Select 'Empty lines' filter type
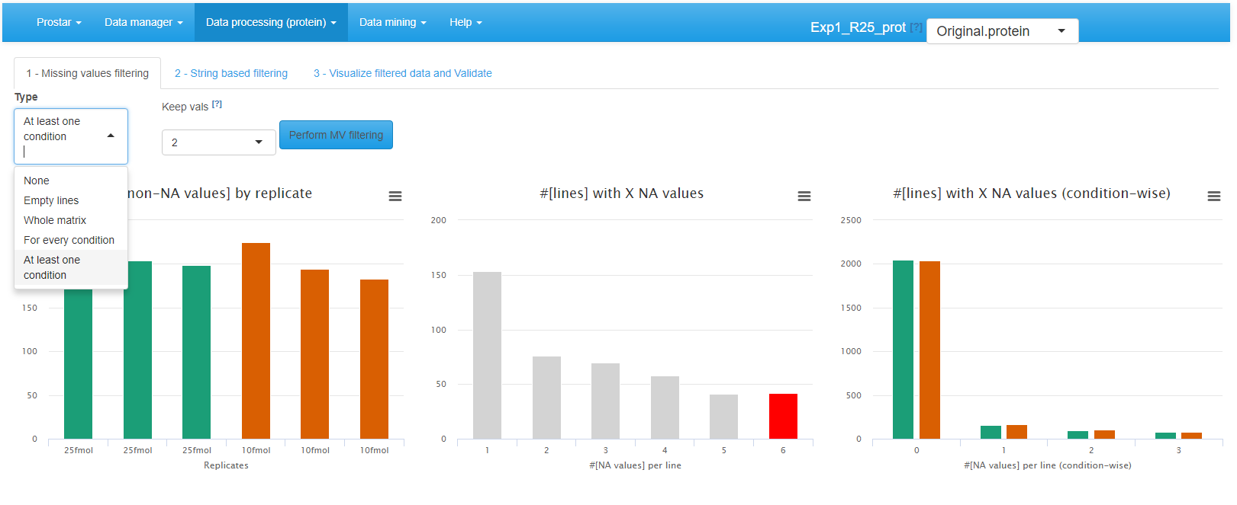The width and height of the screenshot is (1237, 505). coord(71,200)
